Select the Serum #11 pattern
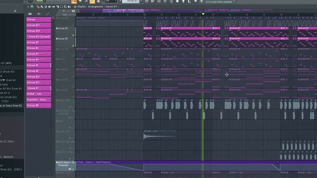317x178 pixels. (39, 83)
